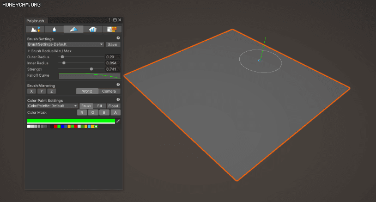Screen dimensions: 376x202
Task: Switch paint mode to Fill
Action: pos(100,106)
